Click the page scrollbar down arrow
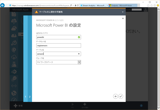This screenshot has height=110, width=160. [x=159, y=108]
